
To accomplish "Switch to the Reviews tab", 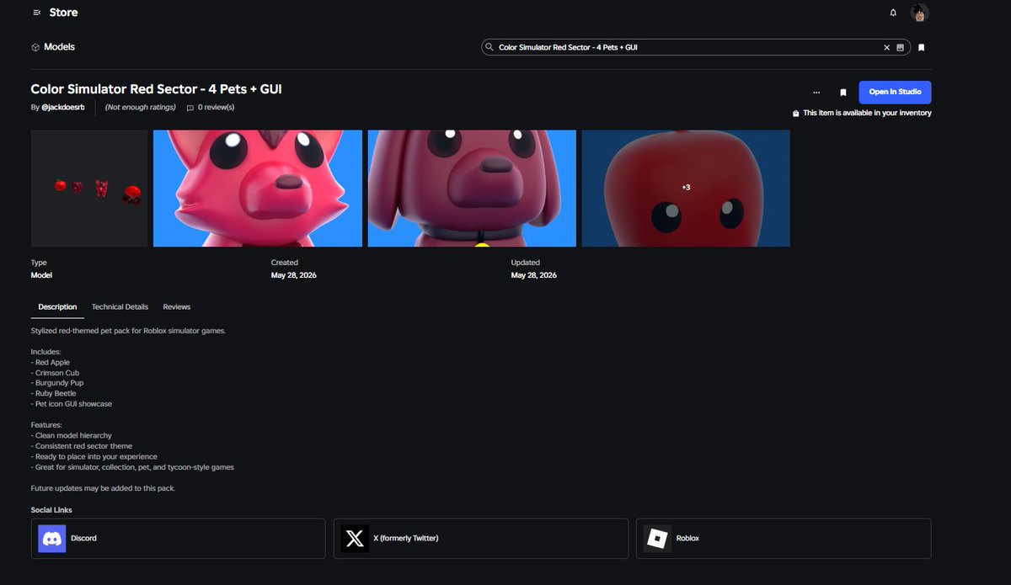I will coord(177,307).
